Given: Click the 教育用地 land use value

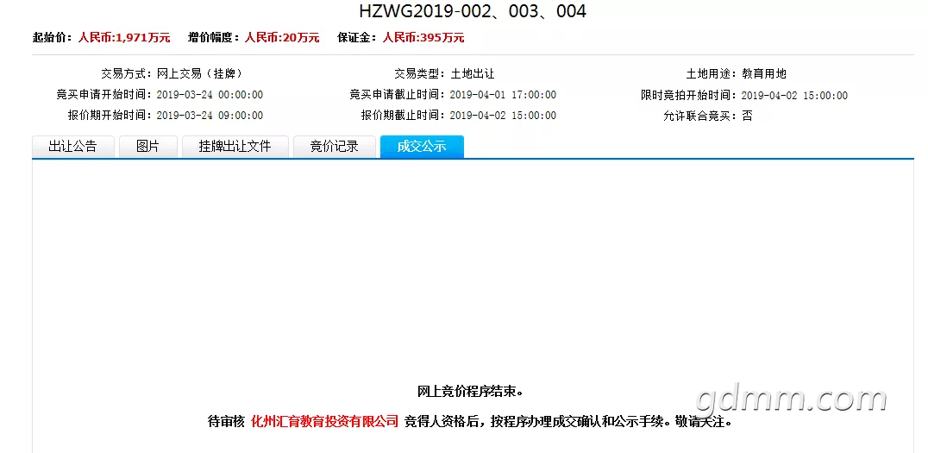Looking at the screenshot, I should click(764, 74).
